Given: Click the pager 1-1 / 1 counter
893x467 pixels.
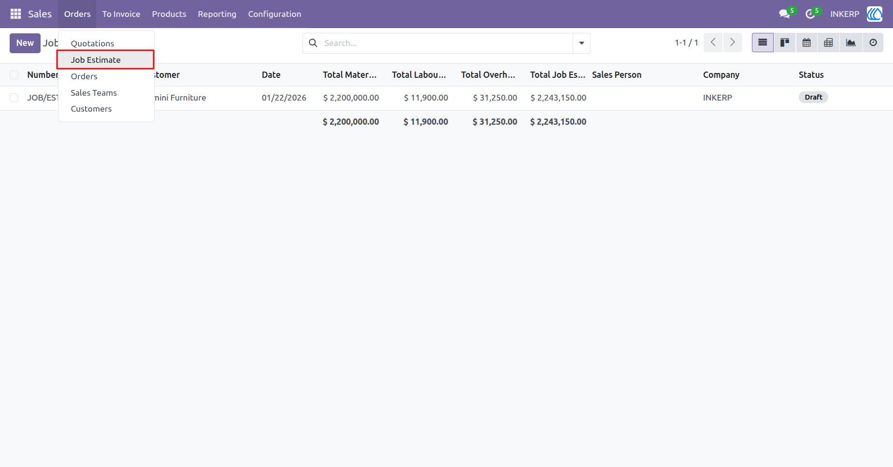Looking at the screenshot, I should pyautogui.click(x=686, y=43).
